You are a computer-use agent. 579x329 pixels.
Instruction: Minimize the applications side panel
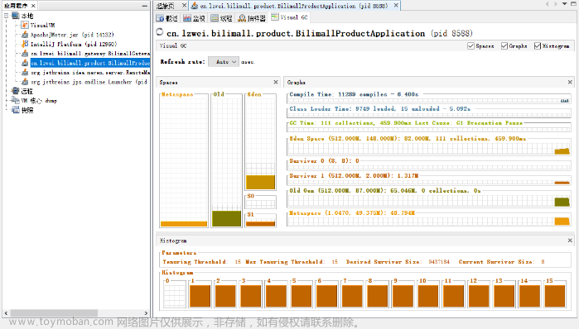(145, 6)
